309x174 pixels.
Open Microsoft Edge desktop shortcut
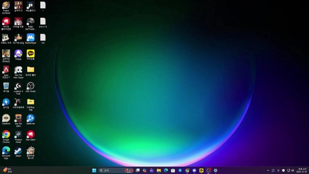(x=6, y=153)
